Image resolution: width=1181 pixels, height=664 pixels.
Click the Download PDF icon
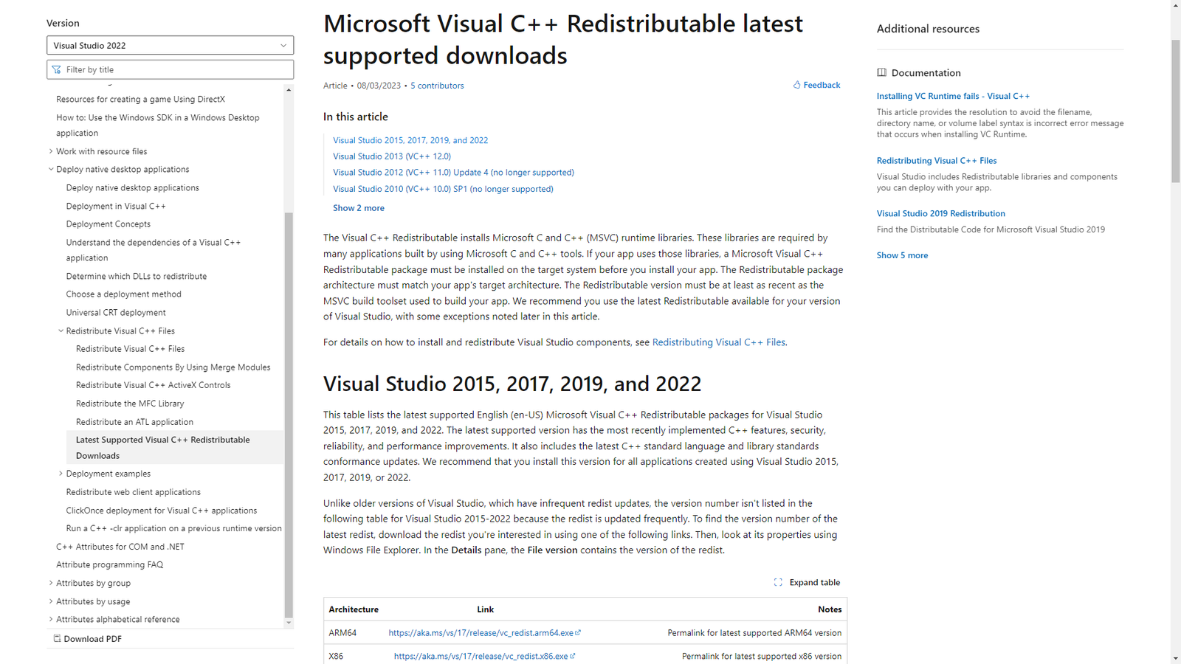pos(57,639)
